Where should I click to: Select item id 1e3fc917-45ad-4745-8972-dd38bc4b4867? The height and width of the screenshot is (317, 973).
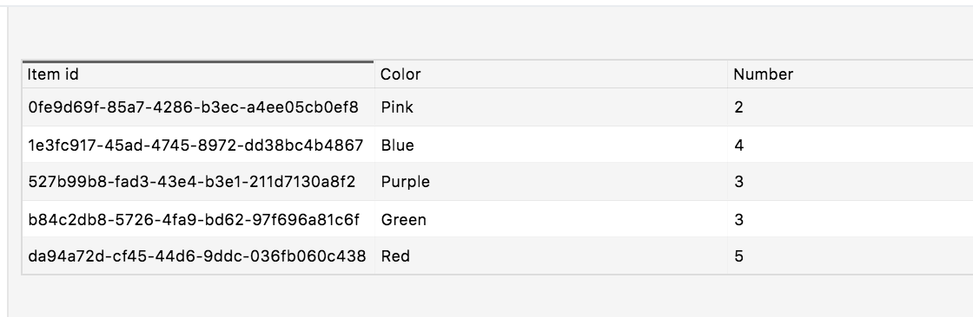coord(195,146)
